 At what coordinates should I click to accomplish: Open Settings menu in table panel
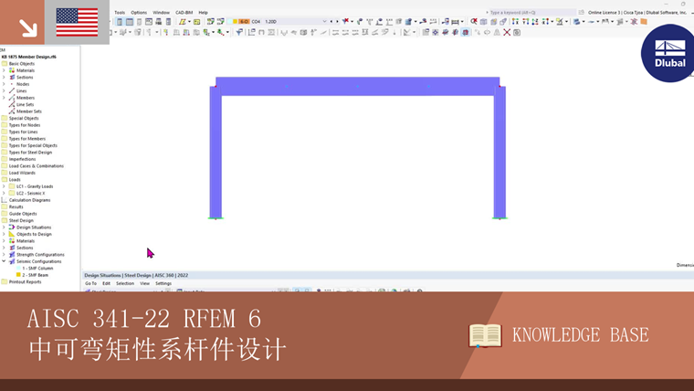(x=163, y=283)
